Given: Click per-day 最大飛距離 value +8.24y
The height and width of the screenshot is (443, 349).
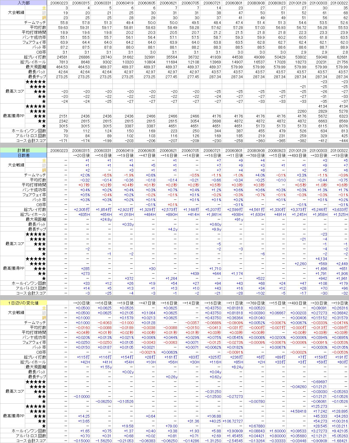Looking at the screenshot, I should click(x=237, y=367).
